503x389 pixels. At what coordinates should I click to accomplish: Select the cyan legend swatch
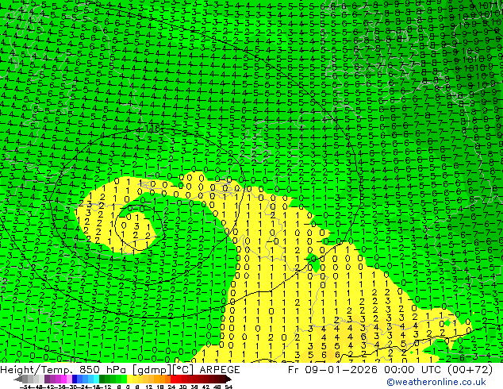tap(97, 379)
